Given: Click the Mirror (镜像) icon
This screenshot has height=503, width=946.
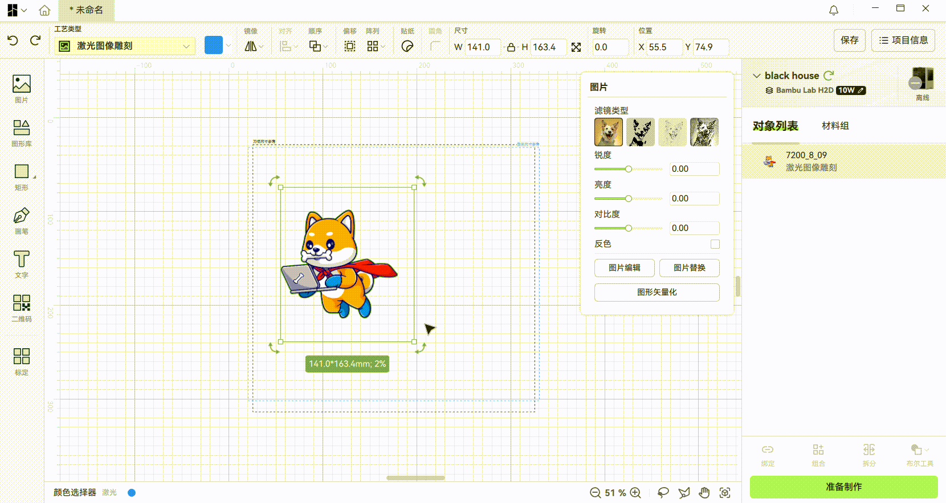Looking at the screenshot, I should coord(251,46).
